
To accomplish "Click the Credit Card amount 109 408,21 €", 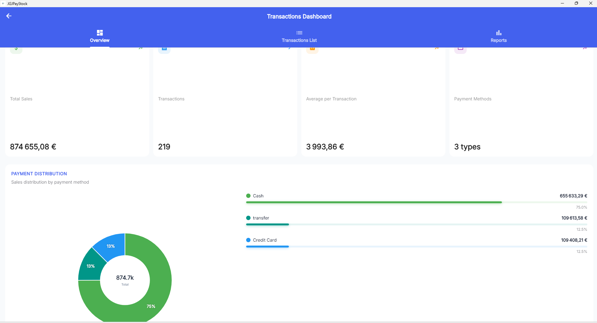I will click(574, 240).
